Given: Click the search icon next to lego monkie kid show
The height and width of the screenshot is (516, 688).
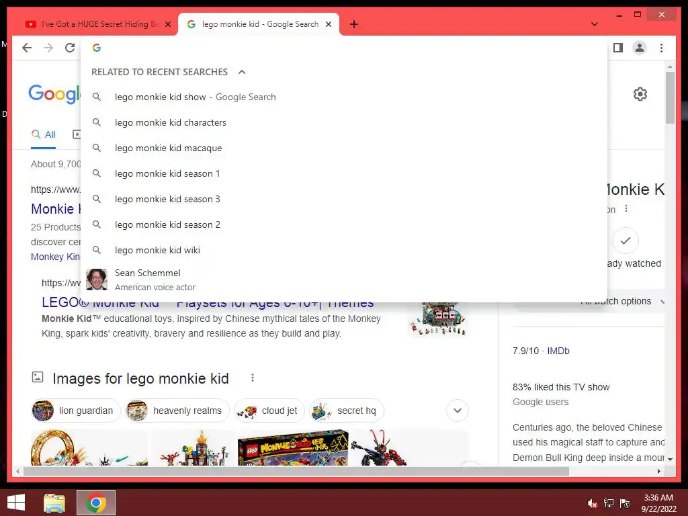Looking at the screenshot, I should tap(97, 97).
